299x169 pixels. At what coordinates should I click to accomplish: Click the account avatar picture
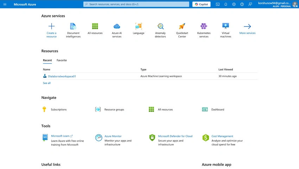point(295,4)
